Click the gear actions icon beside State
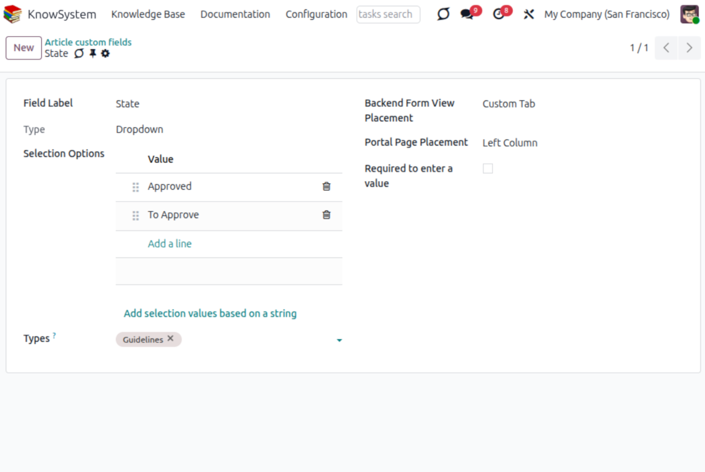This screenshot has width=705, height=472. (x=105, y=54)
